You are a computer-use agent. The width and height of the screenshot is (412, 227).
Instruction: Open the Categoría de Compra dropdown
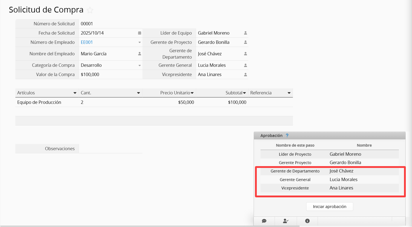pyautogui.click(x=139, y=65)
